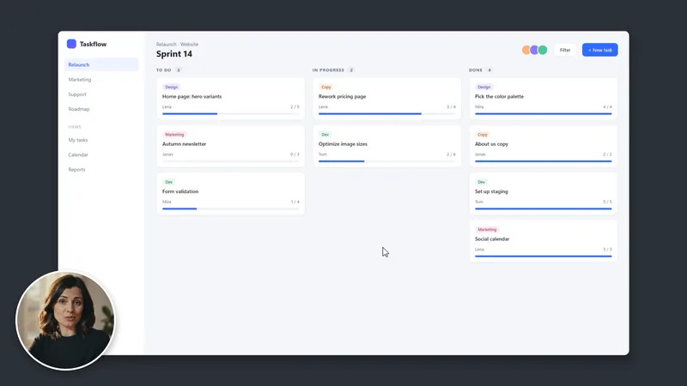The image size is (687, 386).
Task: Click the Dev tag on Optimize image sizes
Action: 325,135
